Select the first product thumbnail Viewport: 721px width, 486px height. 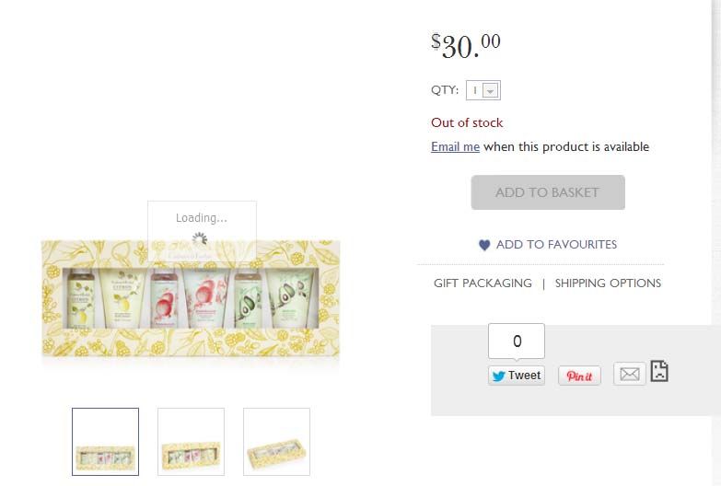pyautogui.click(x=106, y=442)
